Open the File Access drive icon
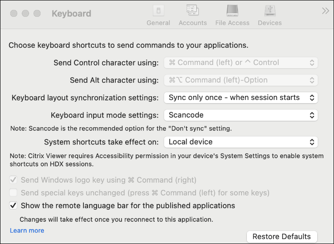Viewport: 334px width, 244px height. (x=232, y=10)
